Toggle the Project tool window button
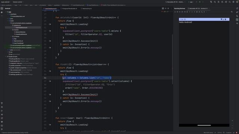 coord(2,9)
